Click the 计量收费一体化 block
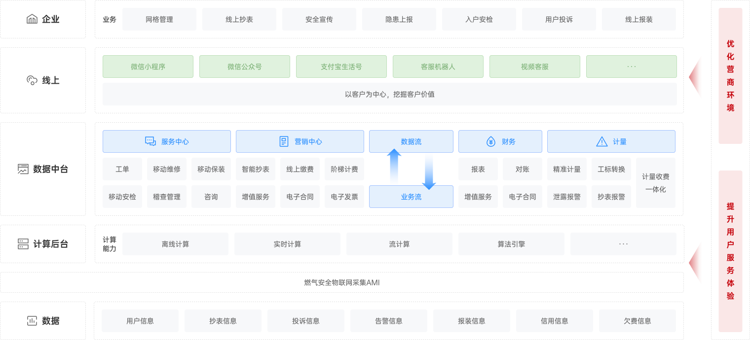The height and width of the screenshot is (340, 750). point(655,183)
